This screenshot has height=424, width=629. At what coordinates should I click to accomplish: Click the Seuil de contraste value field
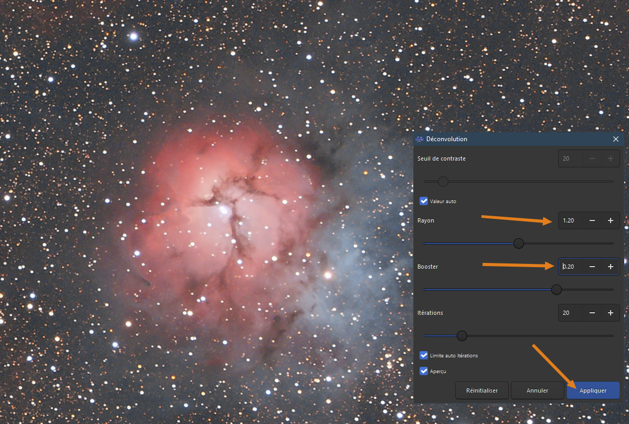pyautogui.click(x=571, y=158)
